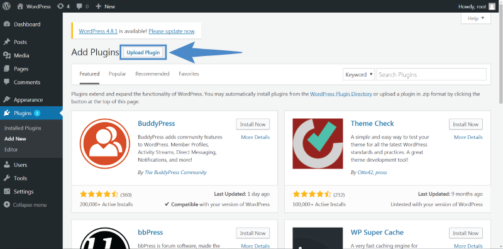Select Add New in Plugins submenu

click(x=15, y=139)
